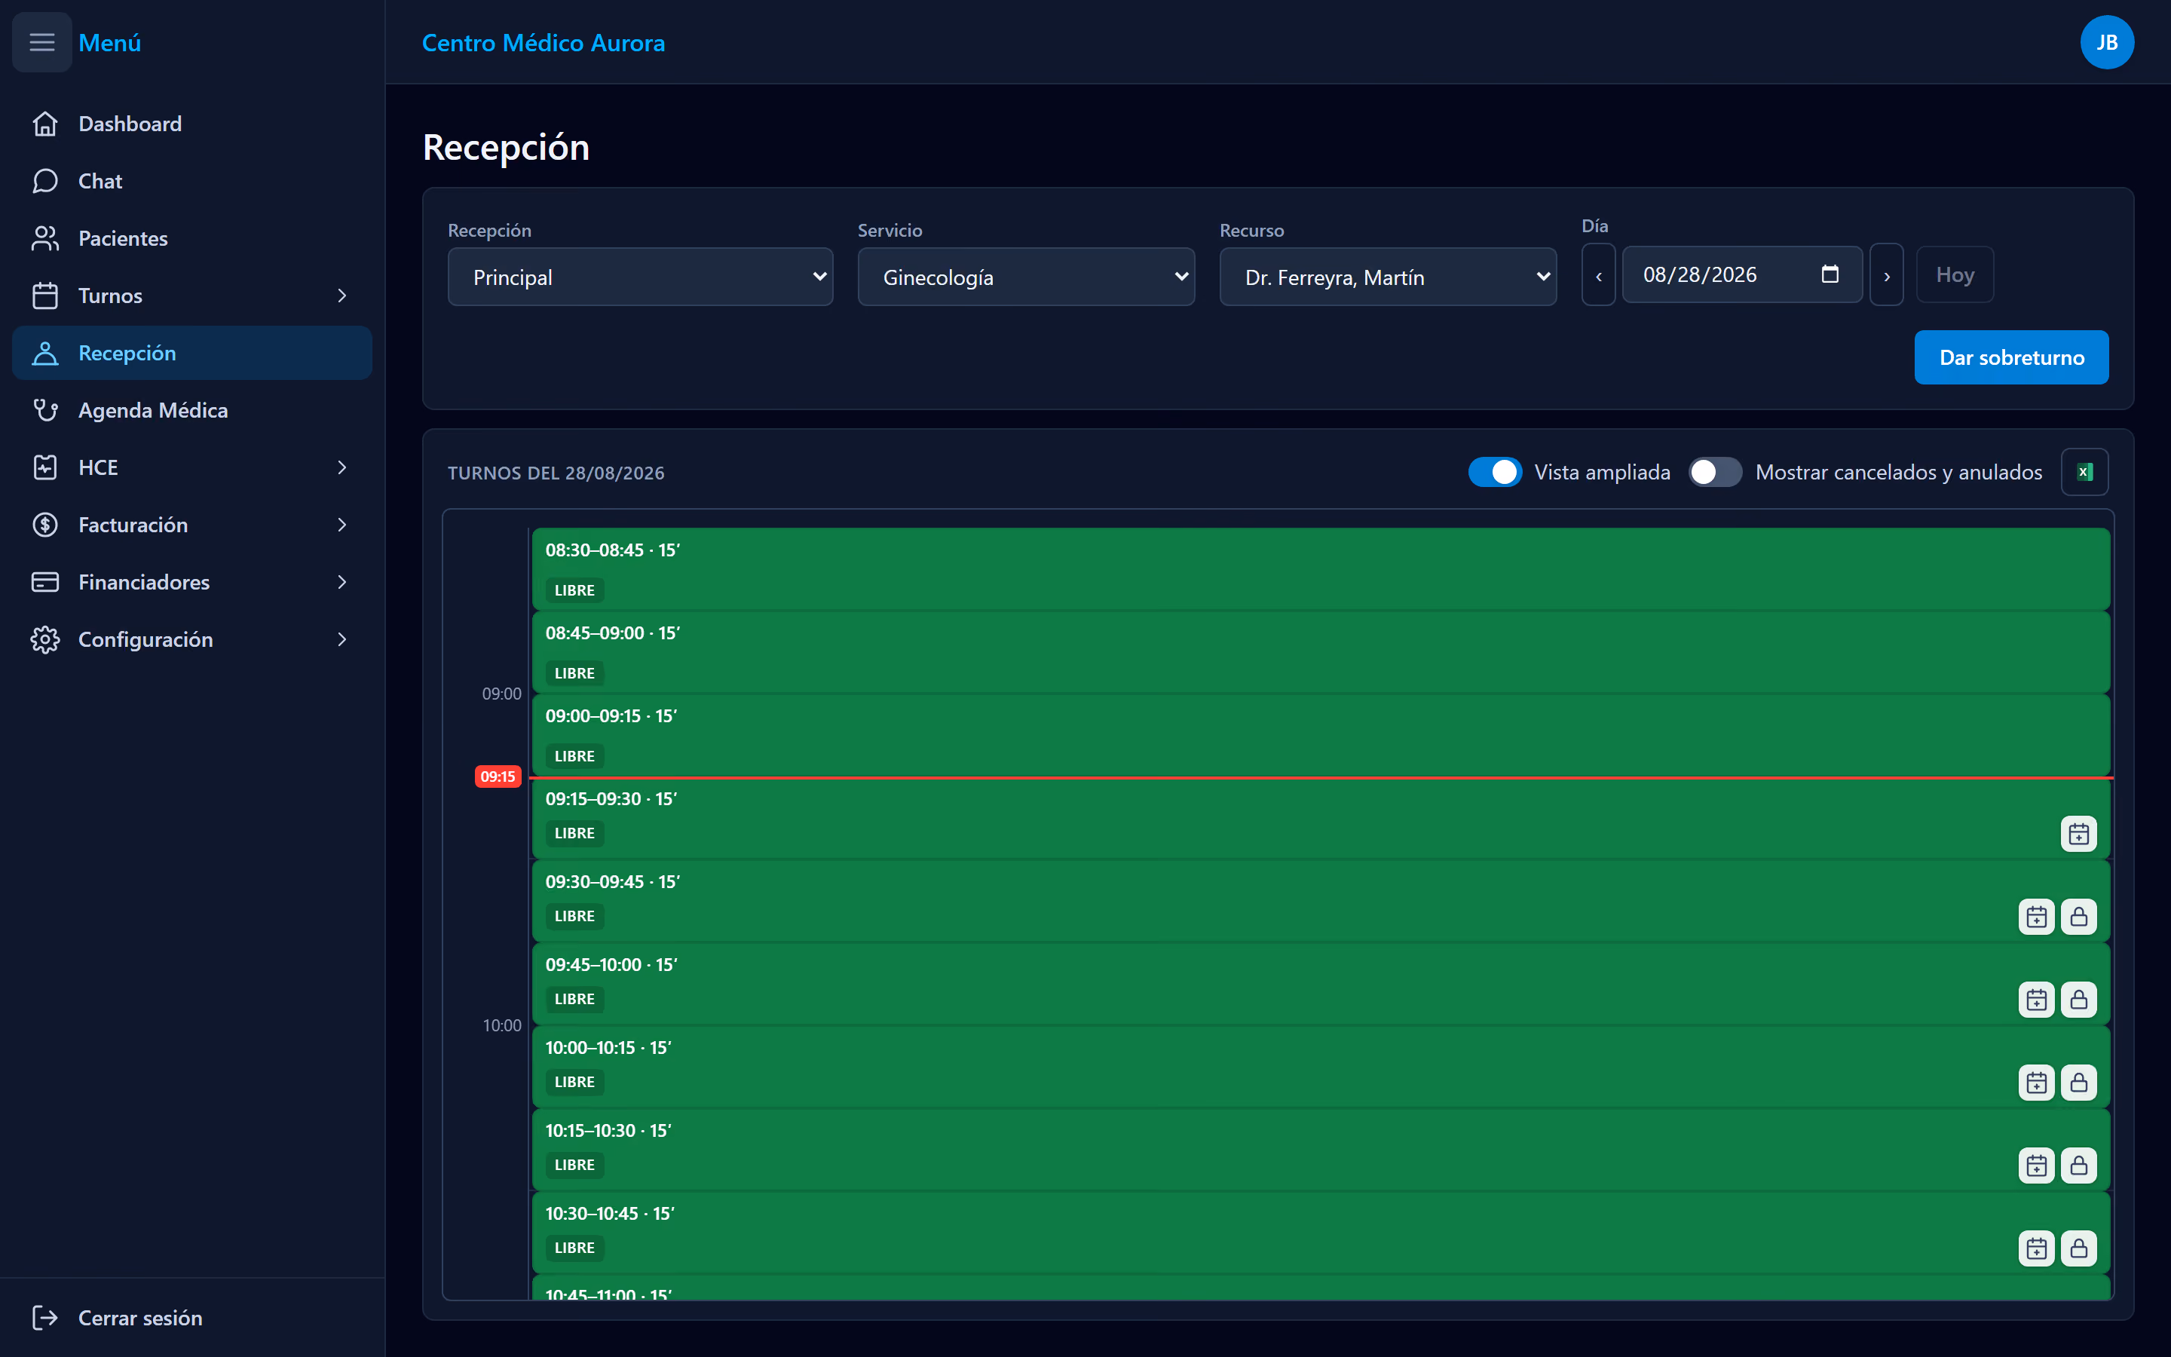Click the Menú label
The height and width of the screenshot is (1357, 2171).
coord(109,43)
